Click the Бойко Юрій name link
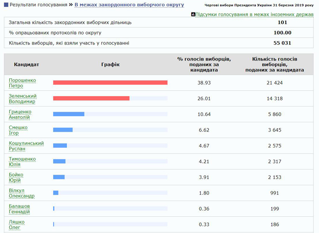 [16, 177]
